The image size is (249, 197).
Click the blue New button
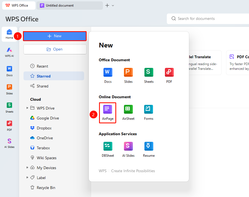coord(55,36)
